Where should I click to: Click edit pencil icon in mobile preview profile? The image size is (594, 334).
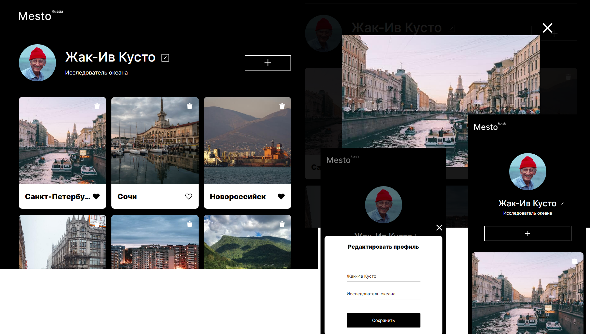pos(562,203)
